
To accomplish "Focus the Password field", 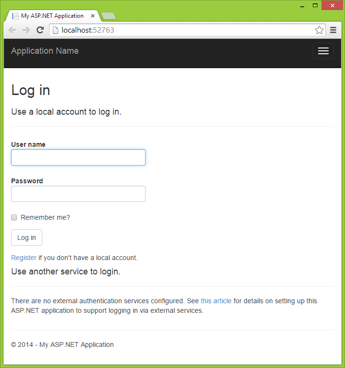I will coord(78,194).
